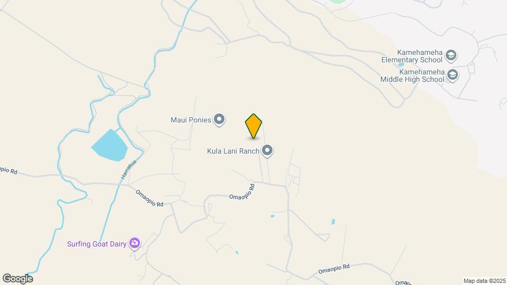Click the Kamehameha Elementary School text label
This screenshot has width=507, height=285.
411,56
